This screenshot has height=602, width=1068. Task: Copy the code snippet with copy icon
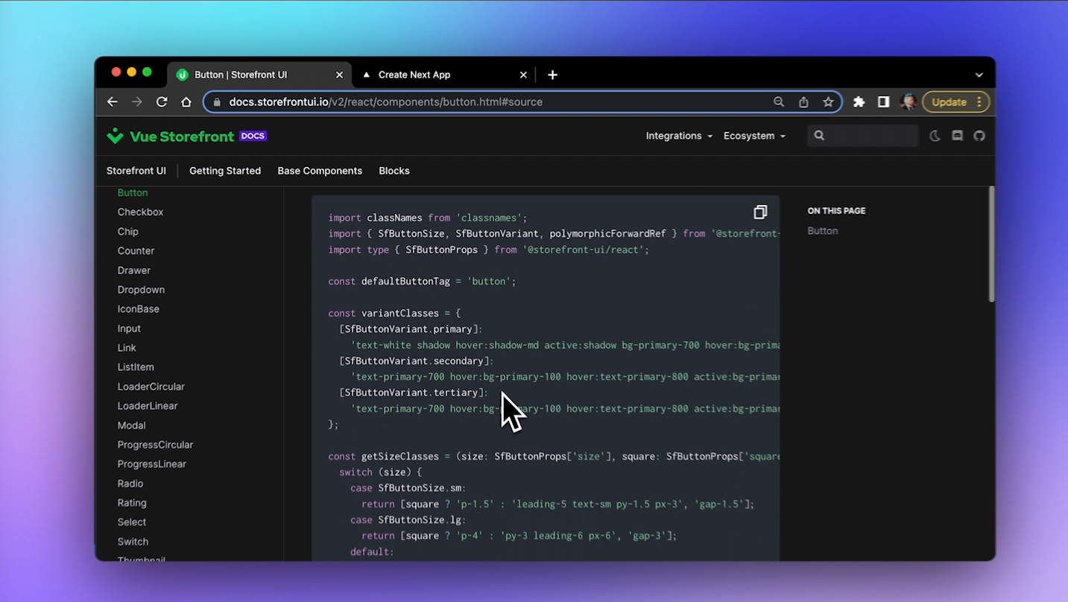click(x=759, y=212)
